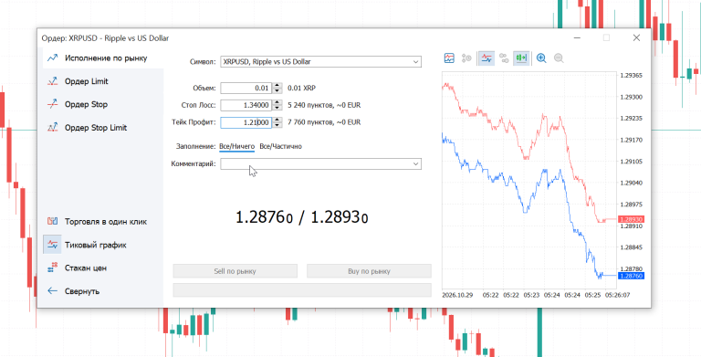Click the large 1.28760 / 1.28930 quote
701x357 pixels.
point(302,218)
